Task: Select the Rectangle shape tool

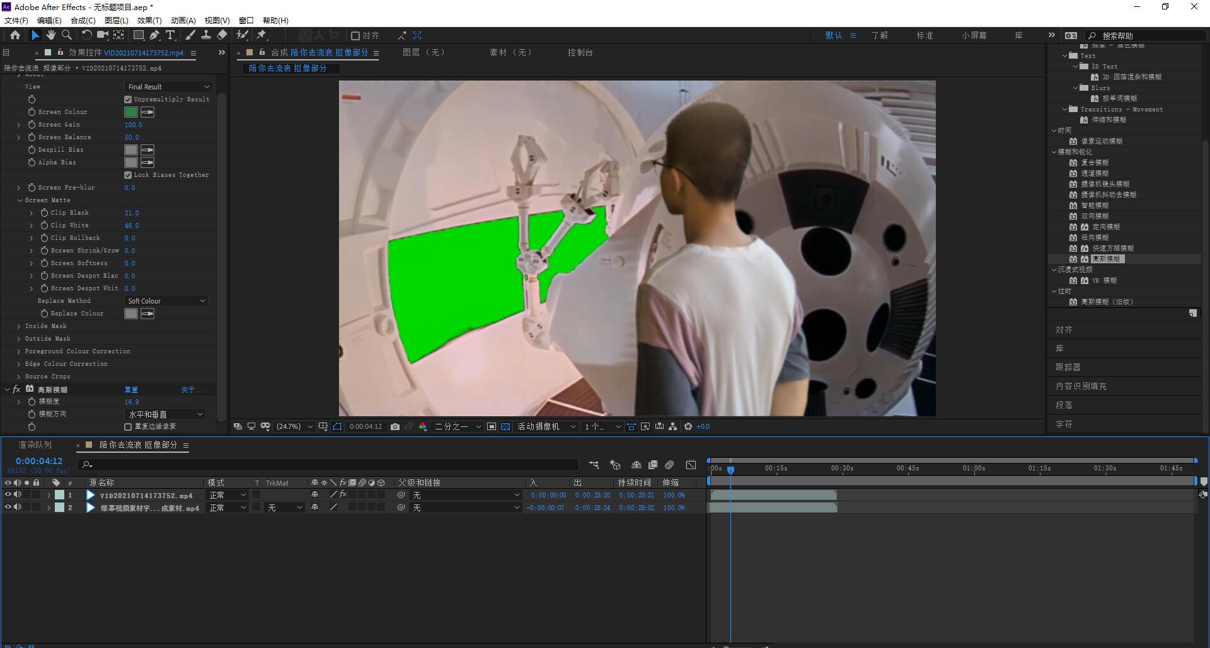Action: [x=139, y=35]
